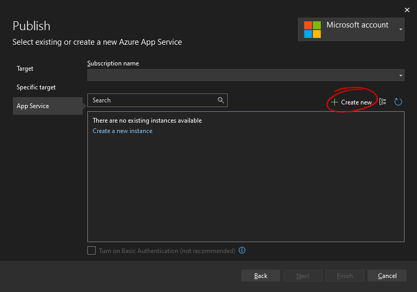Image resolution: width=417 pixels, height=292 pixels.
Task: Click the Finish button
Action: point(345,276)
